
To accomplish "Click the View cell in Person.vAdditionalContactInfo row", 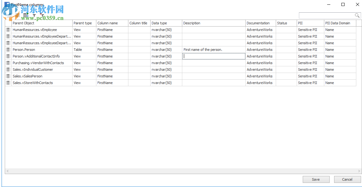I will tap(84, 56).
